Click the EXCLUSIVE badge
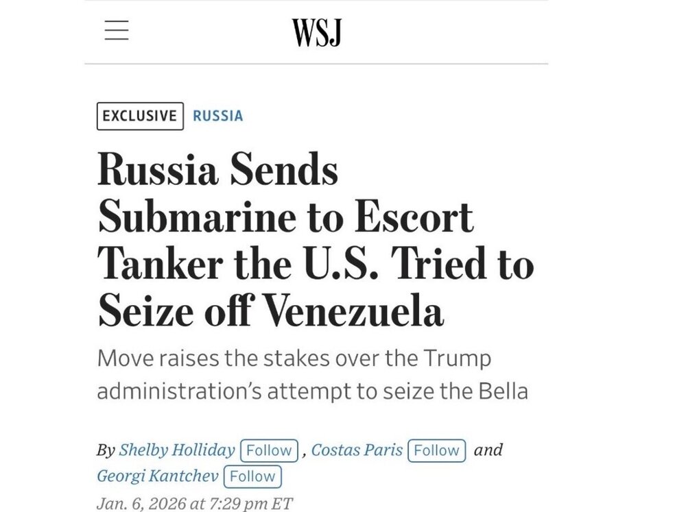 pyautogui.click(x=140, y=116)
